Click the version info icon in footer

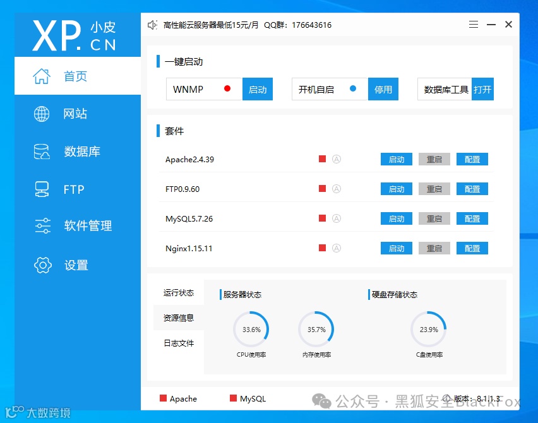point(446,398)
